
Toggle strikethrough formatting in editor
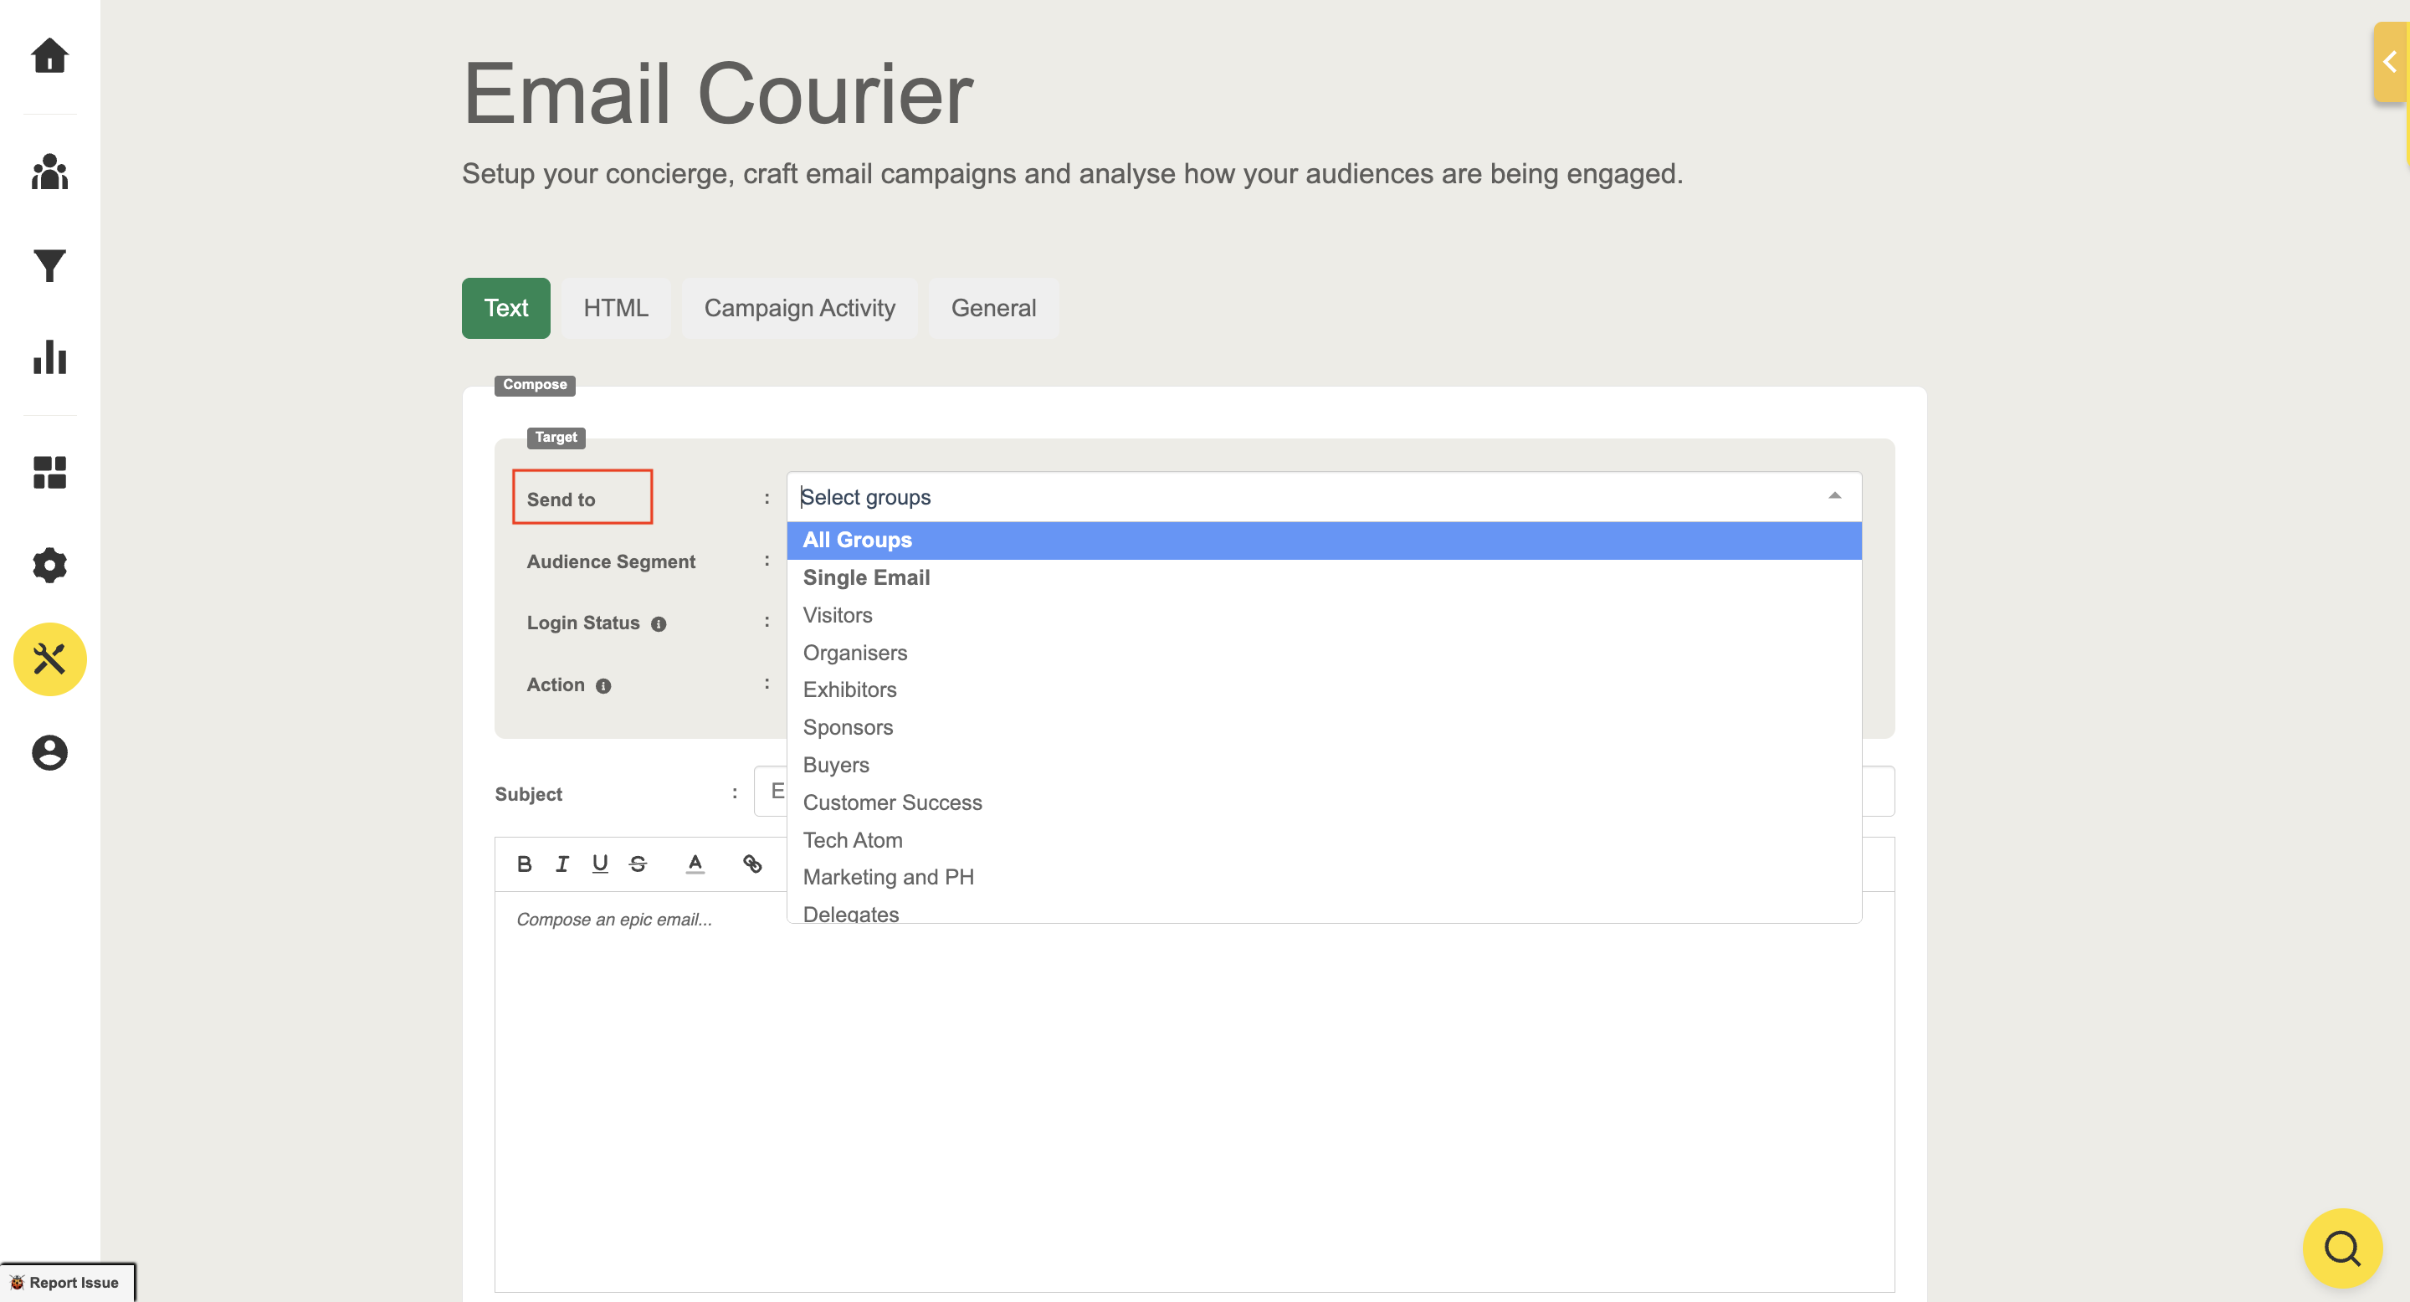638,864
